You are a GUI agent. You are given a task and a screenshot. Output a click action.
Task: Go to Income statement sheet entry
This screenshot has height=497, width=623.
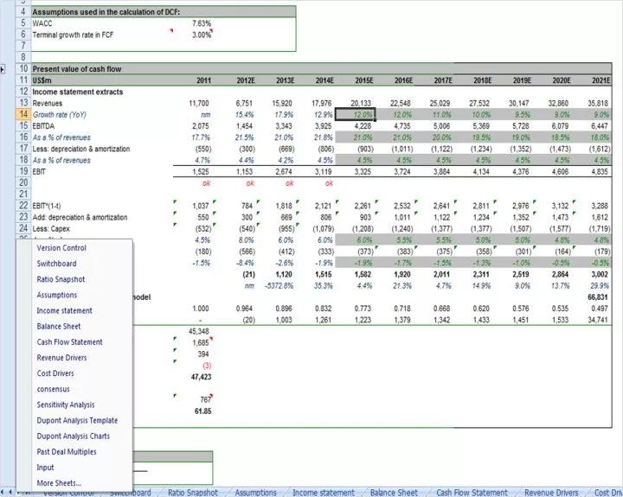click(64, 310)
